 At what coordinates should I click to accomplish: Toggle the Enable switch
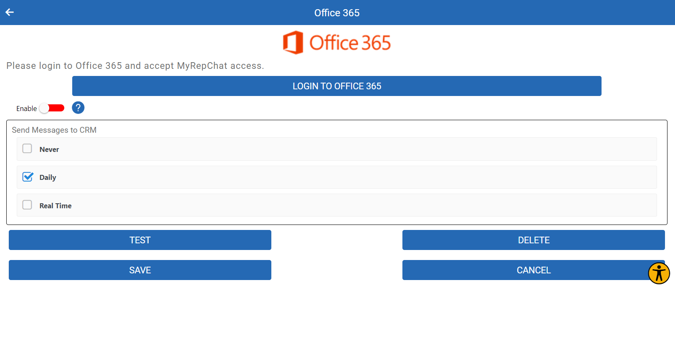point(52,108)
